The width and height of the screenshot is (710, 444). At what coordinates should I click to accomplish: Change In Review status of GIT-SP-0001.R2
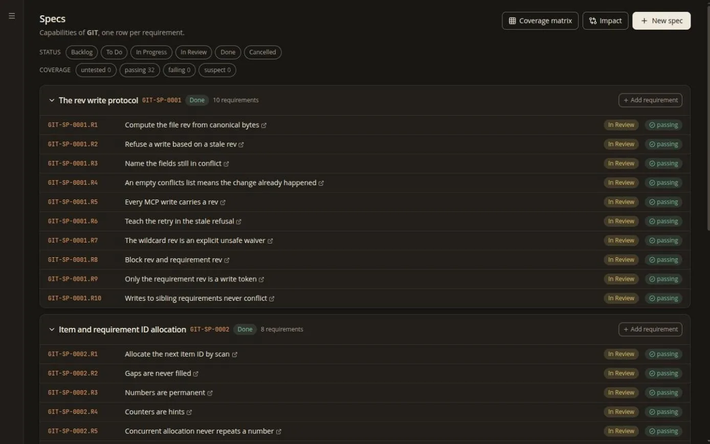(x=621, y=144)
